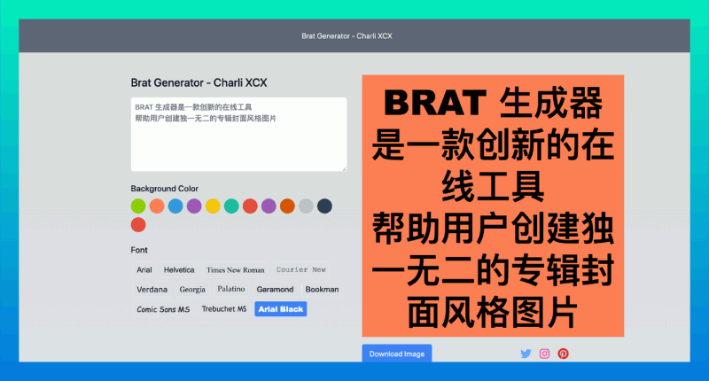The image size is (709, 381).
Task: Focus the BRAT text input area
Action: 238,134
